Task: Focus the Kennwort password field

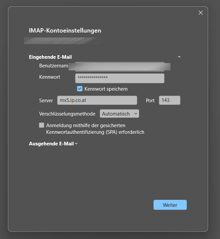Action: coord(120,78)
